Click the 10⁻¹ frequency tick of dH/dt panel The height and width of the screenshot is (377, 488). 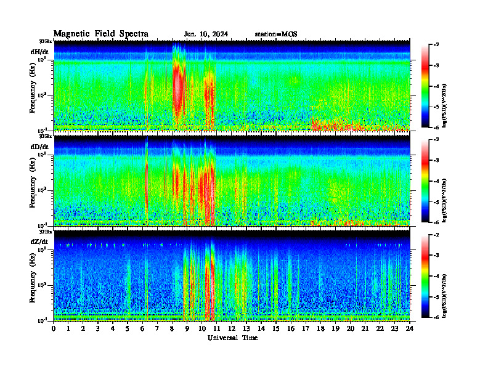[x=42, y=130]
